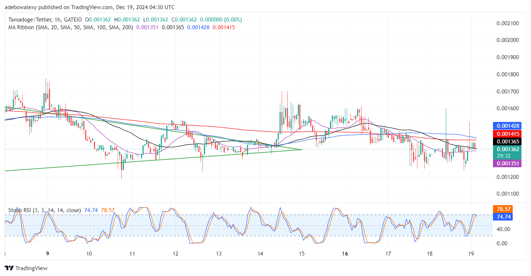
Task: Click the 0.002100 price axis value
Action: click(x=508, y=23)
